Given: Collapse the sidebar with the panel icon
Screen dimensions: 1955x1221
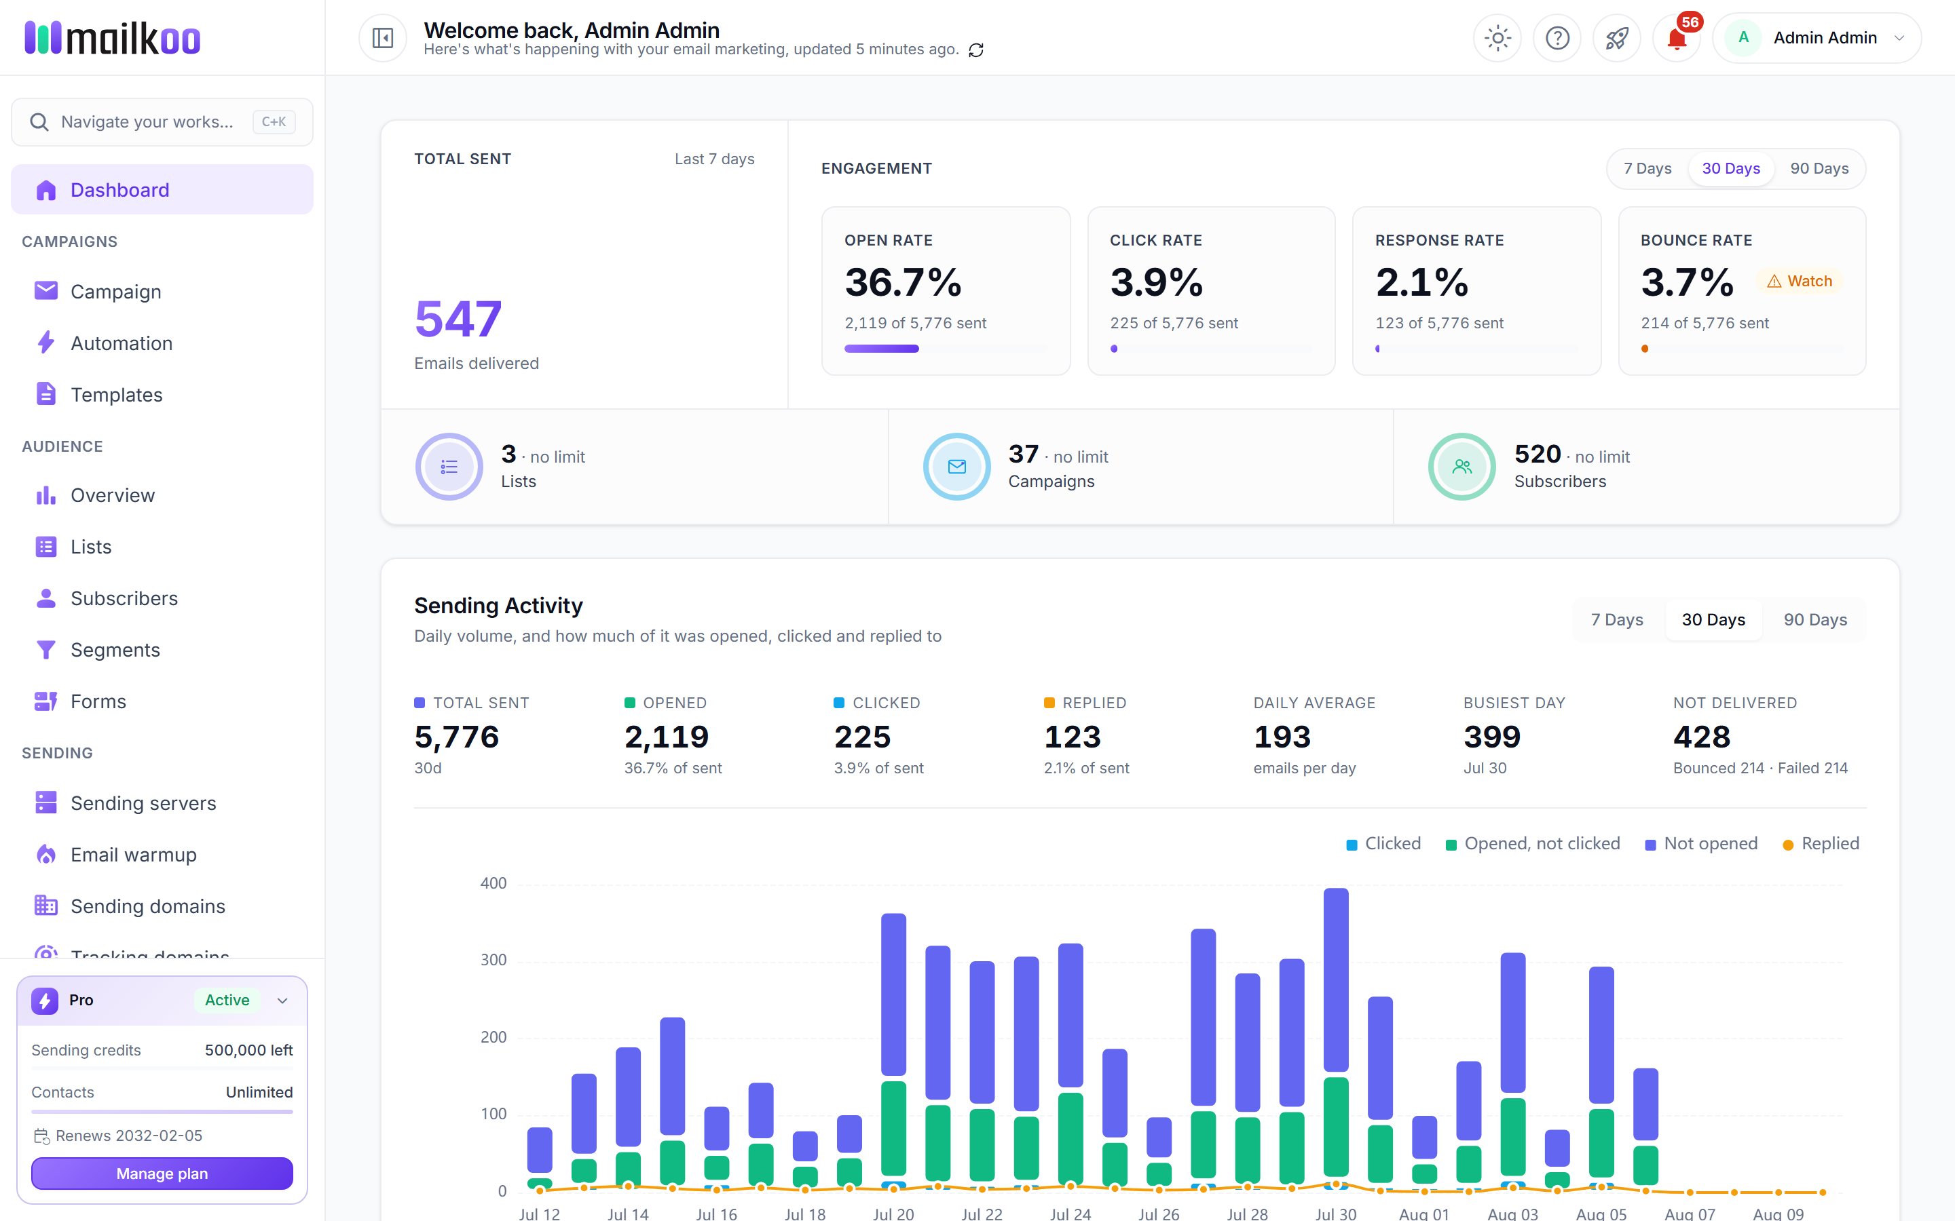Looking at the screenshot, I should pos(382,38).
